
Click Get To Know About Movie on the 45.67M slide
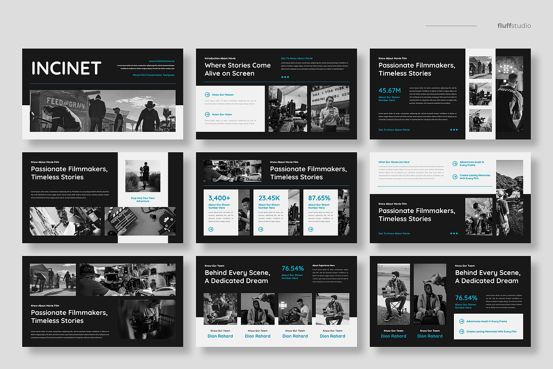click(394, 130)
